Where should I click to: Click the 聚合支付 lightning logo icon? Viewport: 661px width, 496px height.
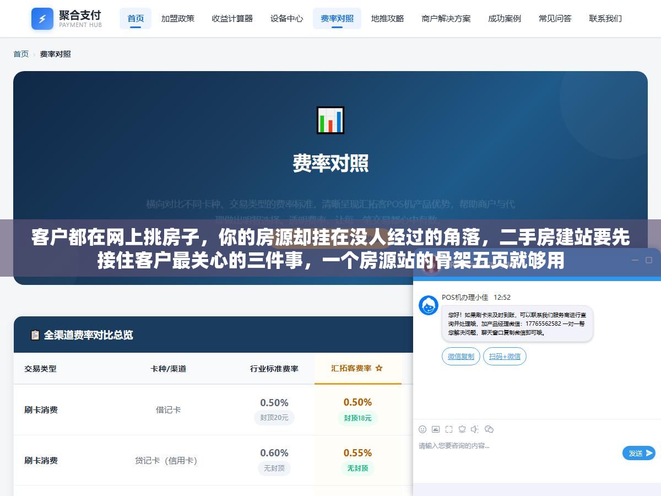point(42,19)
